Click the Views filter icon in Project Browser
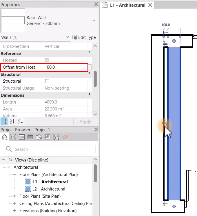 13,137
